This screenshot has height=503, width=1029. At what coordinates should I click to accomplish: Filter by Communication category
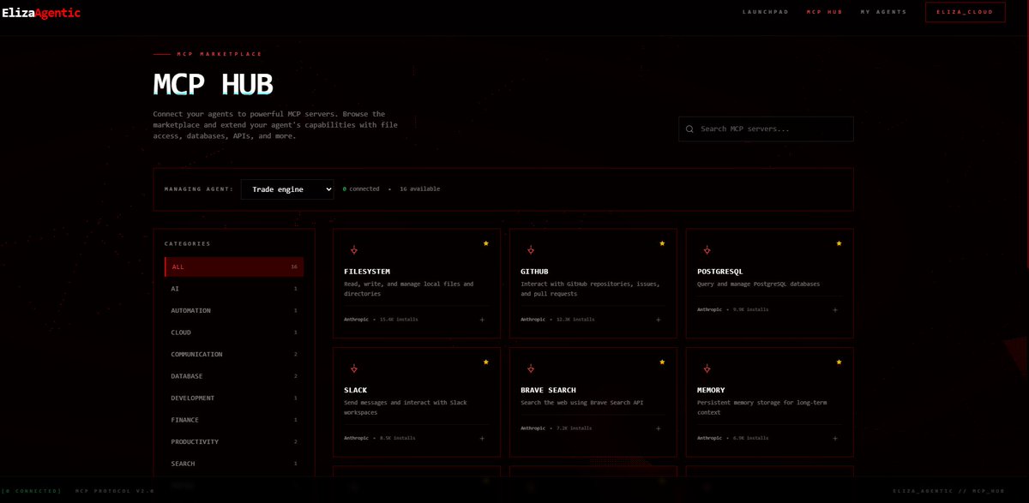[x=234, y=354]
